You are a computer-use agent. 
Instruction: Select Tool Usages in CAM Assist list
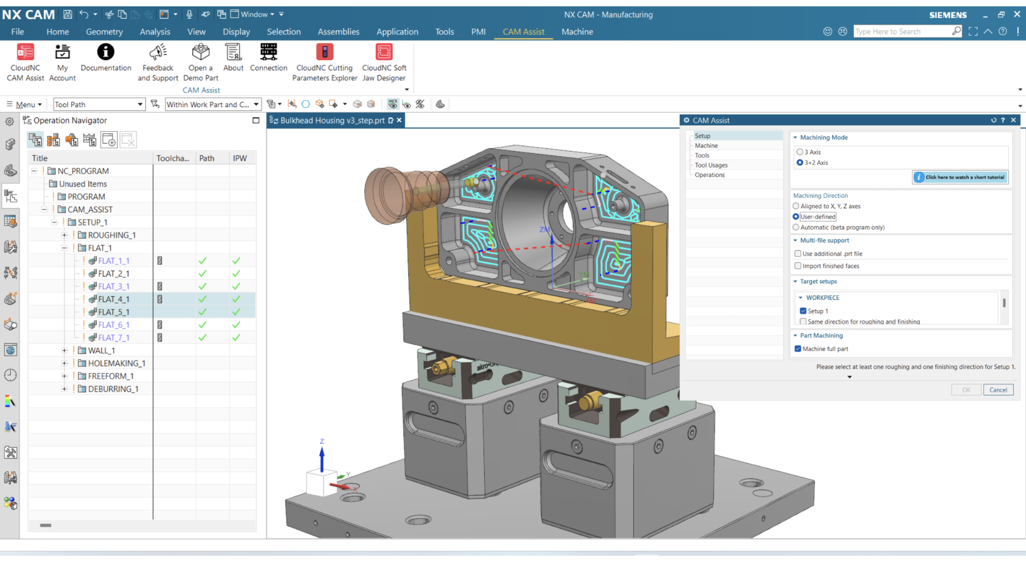[x=711, y=165]
